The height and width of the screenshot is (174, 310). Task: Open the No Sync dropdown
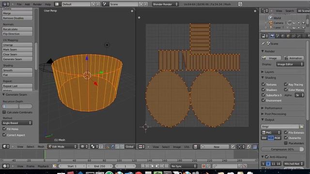coord(184,166)
